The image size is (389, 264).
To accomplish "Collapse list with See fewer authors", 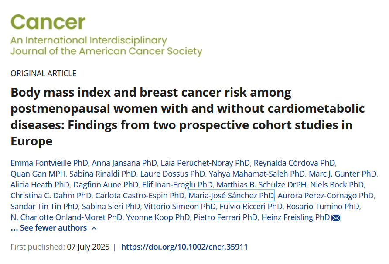I will pyautogui.click(x=54, y=228).
